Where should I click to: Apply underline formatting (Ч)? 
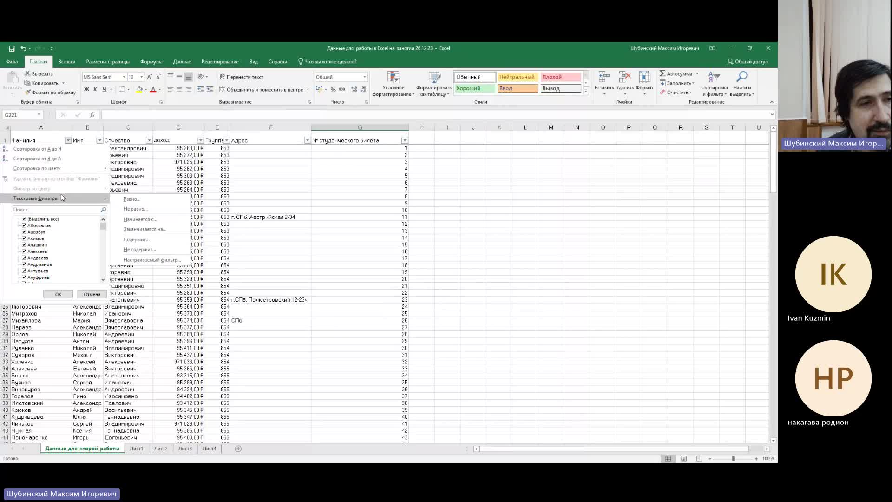click(x=104, y=89)
